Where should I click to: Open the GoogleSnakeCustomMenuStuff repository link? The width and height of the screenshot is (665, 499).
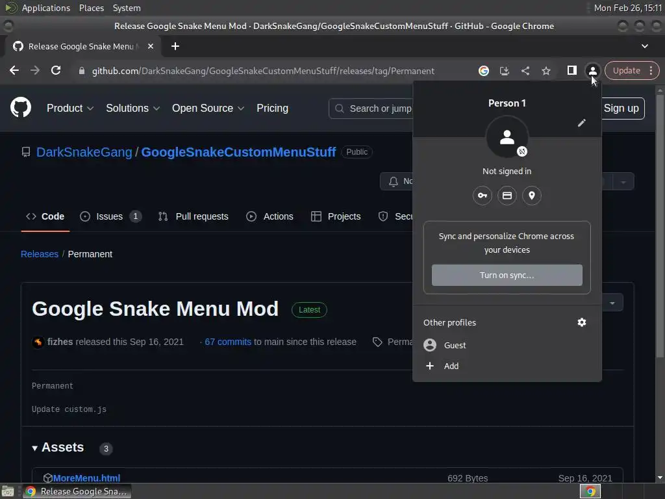pyautogui.click(x=238, y=152)
